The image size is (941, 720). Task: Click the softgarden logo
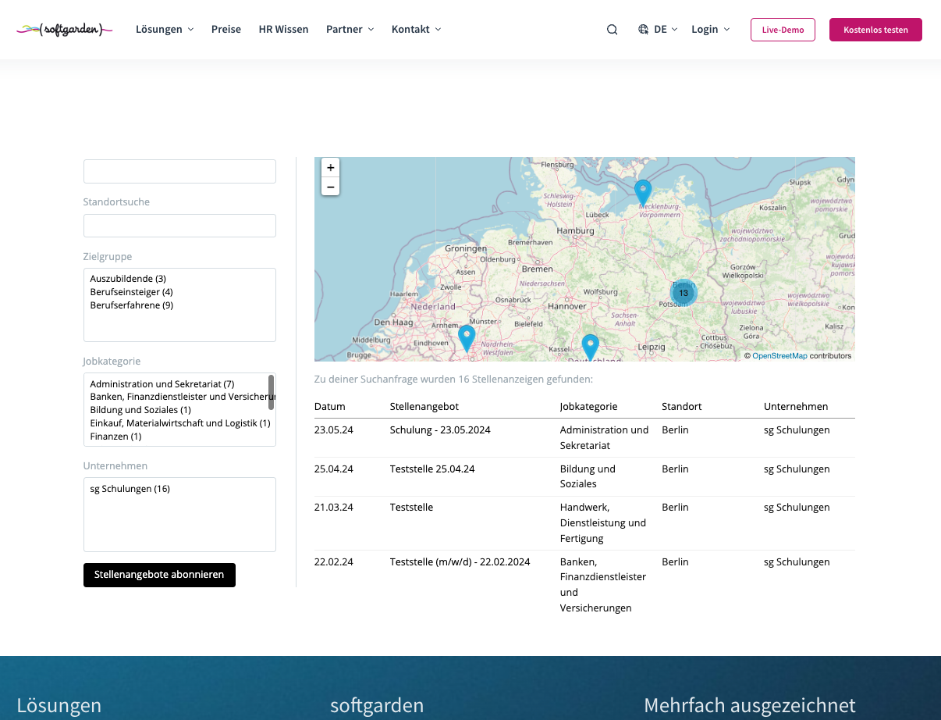pyautogui.click(x=65, y=30)
